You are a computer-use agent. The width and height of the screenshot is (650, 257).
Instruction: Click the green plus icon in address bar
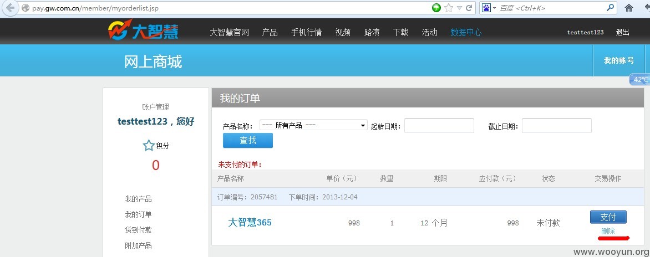[x=436, y=8]
